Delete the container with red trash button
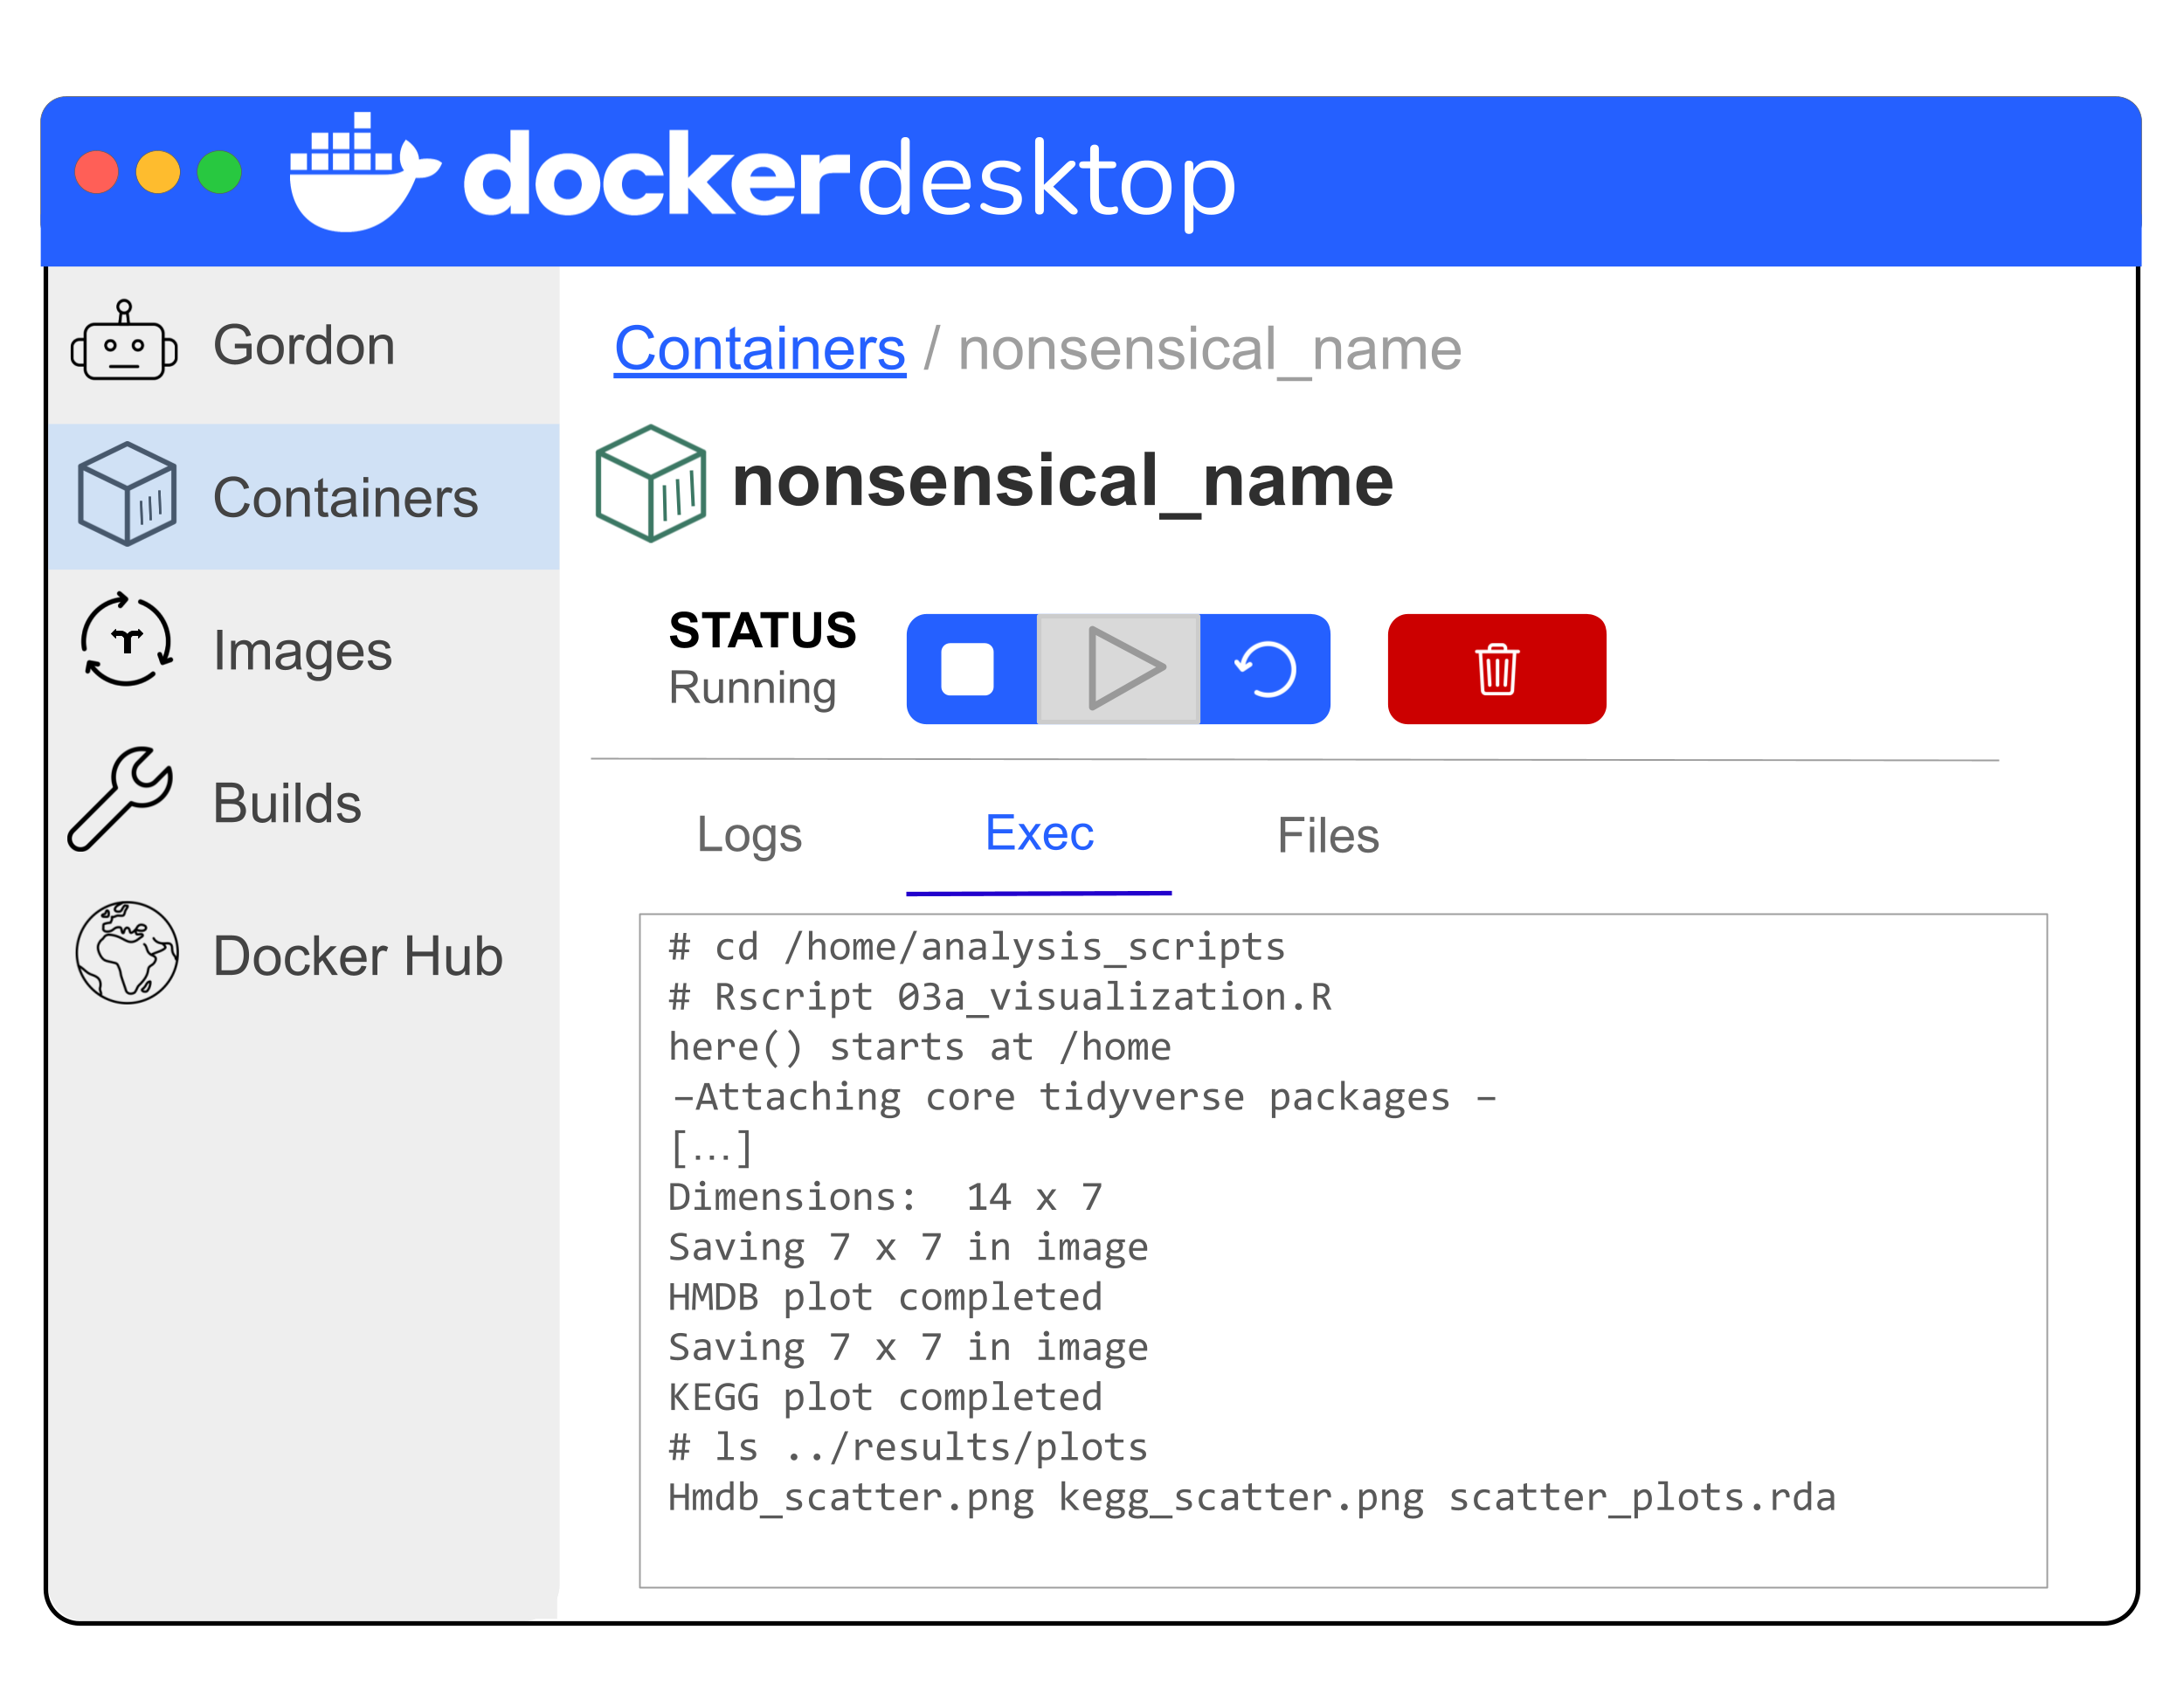 [x=1497, y=669]
